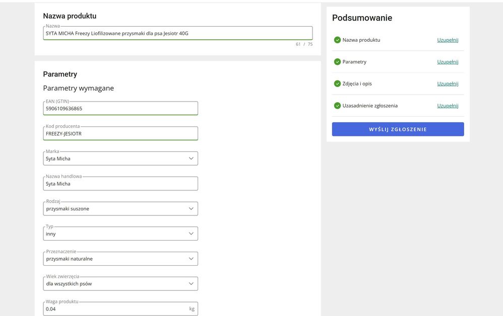Image resolution: width=503 pixels, height=316 pixels.
Task: Edit the Kod producenta field
Action: coord(120,133)
